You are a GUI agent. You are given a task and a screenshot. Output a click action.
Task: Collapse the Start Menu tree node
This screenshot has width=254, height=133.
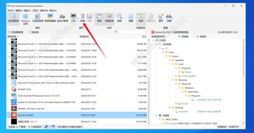click(x=182, y=92)
